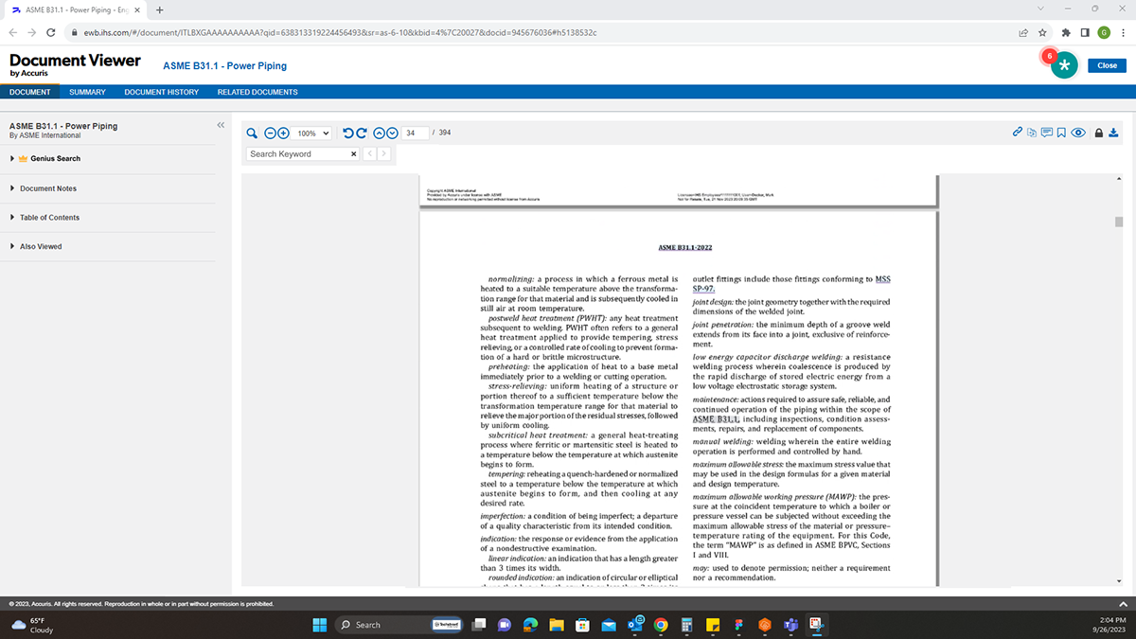The image size is (1136, 639).
Task: Zoom in with the plus icon
Action: coord(282,133)
